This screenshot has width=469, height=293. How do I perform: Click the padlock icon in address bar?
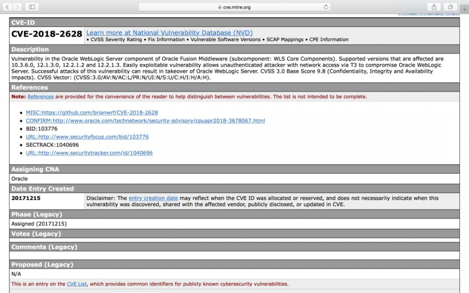click(220, 7)
